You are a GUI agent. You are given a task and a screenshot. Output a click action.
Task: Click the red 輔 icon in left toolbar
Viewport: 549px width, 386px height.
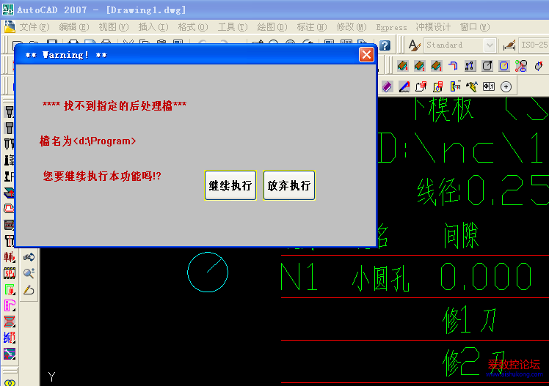click(x=9, y=257)
